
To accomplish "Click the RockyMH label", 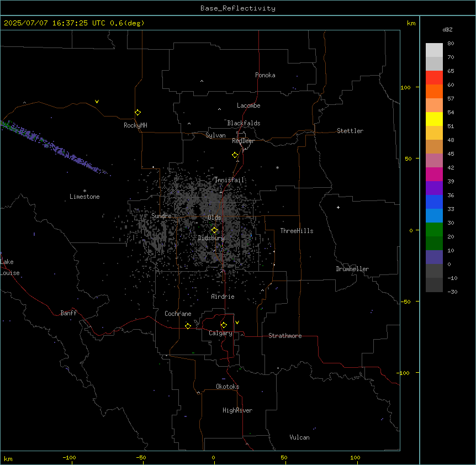I will point(135,125).
